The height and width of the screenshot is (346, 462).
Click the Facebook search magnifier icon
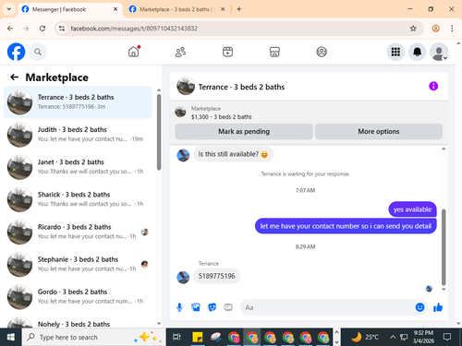click(x=38, y=52)
